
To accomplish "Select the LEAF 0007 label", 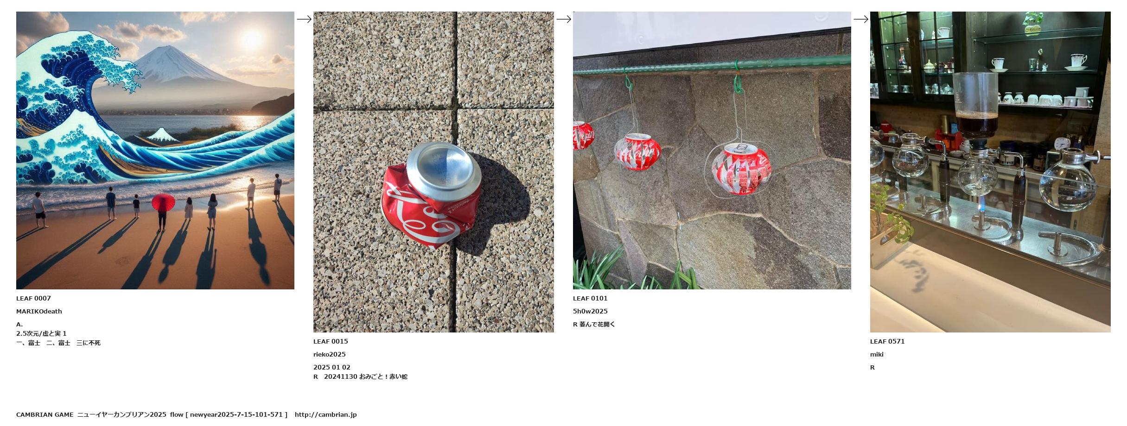I will pos(33,299).
